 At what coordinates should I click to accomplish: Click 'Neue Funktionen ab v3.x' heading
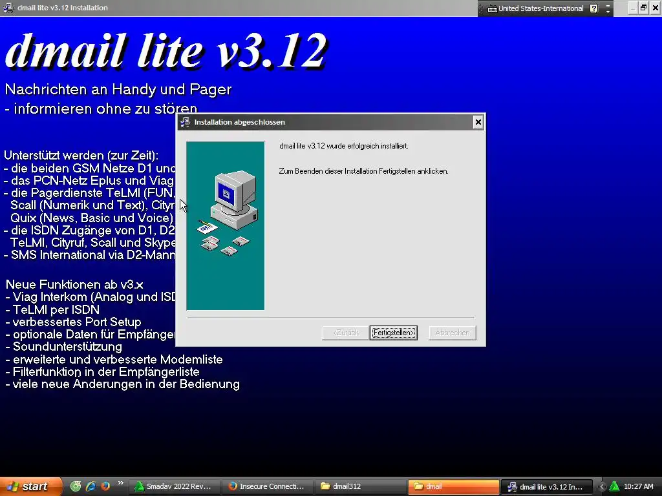pyautogui.click(x=75, y=285)
